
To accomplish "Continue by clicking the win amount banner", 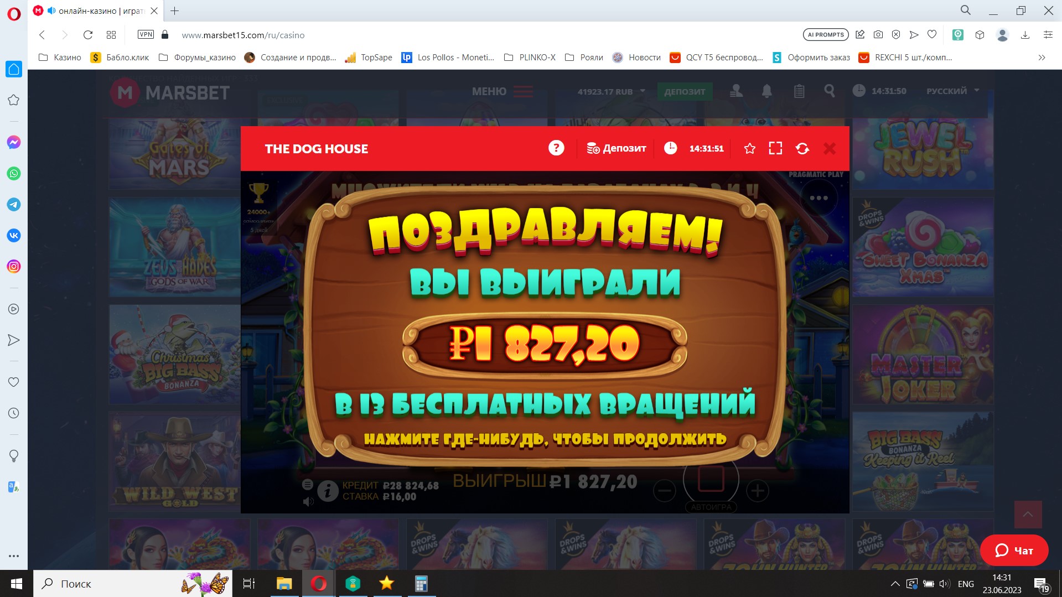I will coord(545,345).
